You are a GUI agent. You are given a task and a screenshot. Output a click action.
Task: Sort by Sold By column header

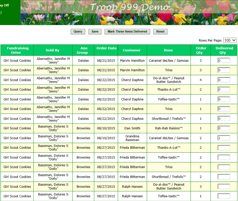pyautogui.click(x=53, y=50)
